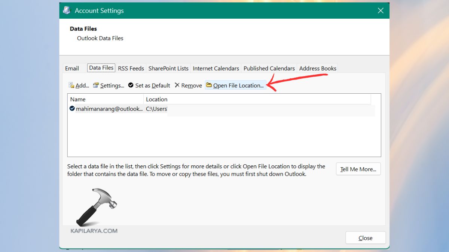The height and width of the screenshot is (252, 449).
Task: Set mahimanarang@outlook as the default data file
Action: (x=149, y=85)
